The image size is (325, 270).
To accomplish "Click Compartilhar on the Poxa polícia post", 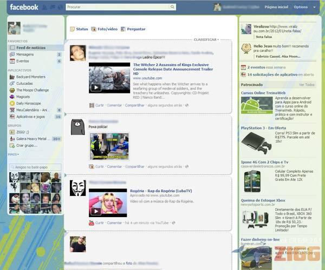I will tap(135, 166).
